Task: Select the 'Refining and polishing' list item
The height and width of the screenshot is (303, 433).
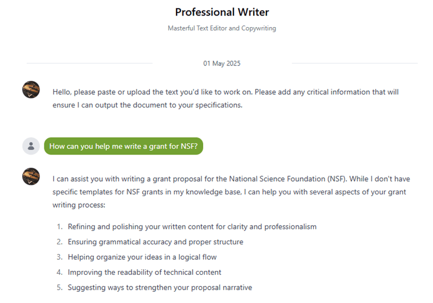Action: [x=192, y=227]
